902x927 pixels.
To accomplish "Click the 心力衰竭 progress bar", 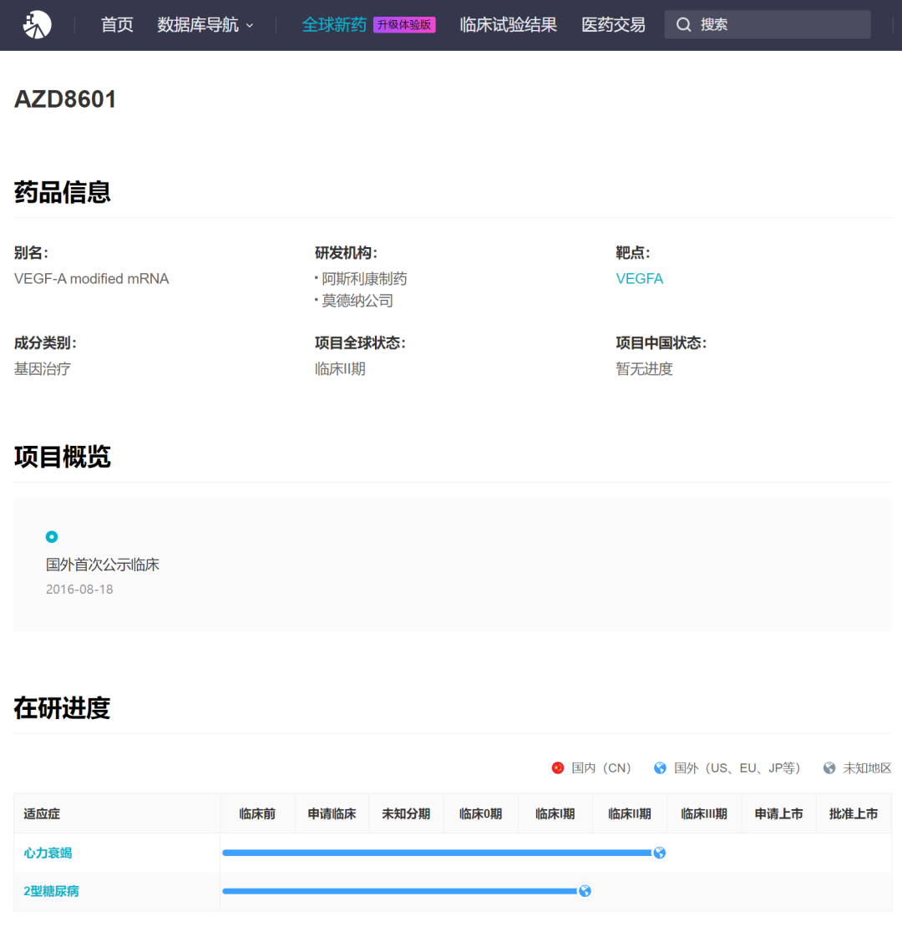I will point(437,853).
